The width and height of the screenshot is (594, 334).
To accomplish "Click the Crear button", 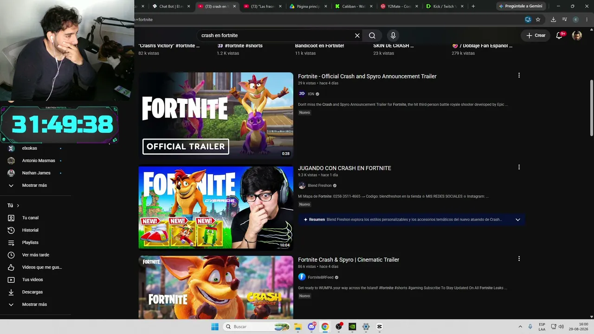I will click(536, 35).
